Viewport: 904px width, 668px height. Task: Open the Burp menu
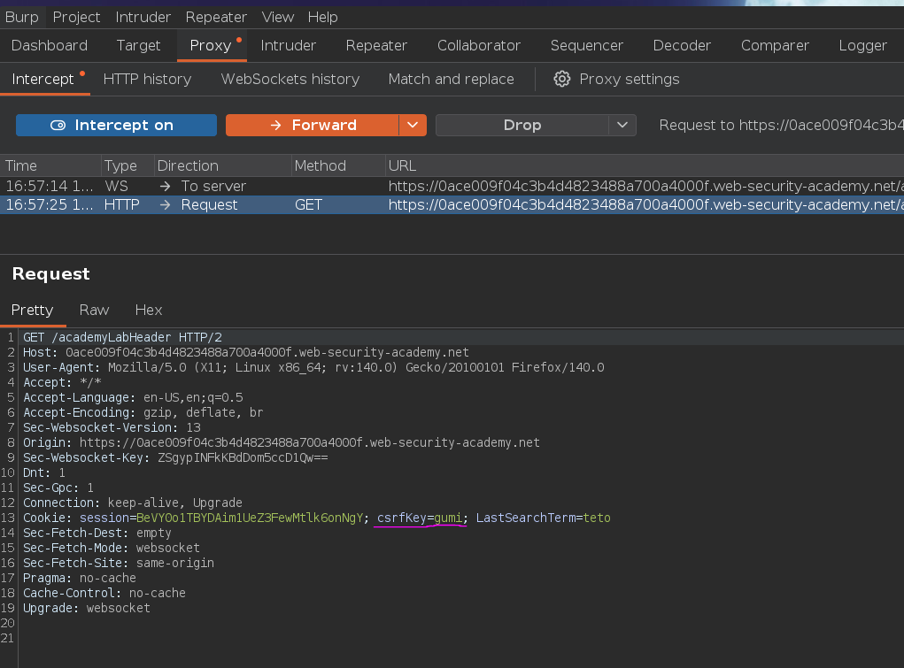(22, 18)
